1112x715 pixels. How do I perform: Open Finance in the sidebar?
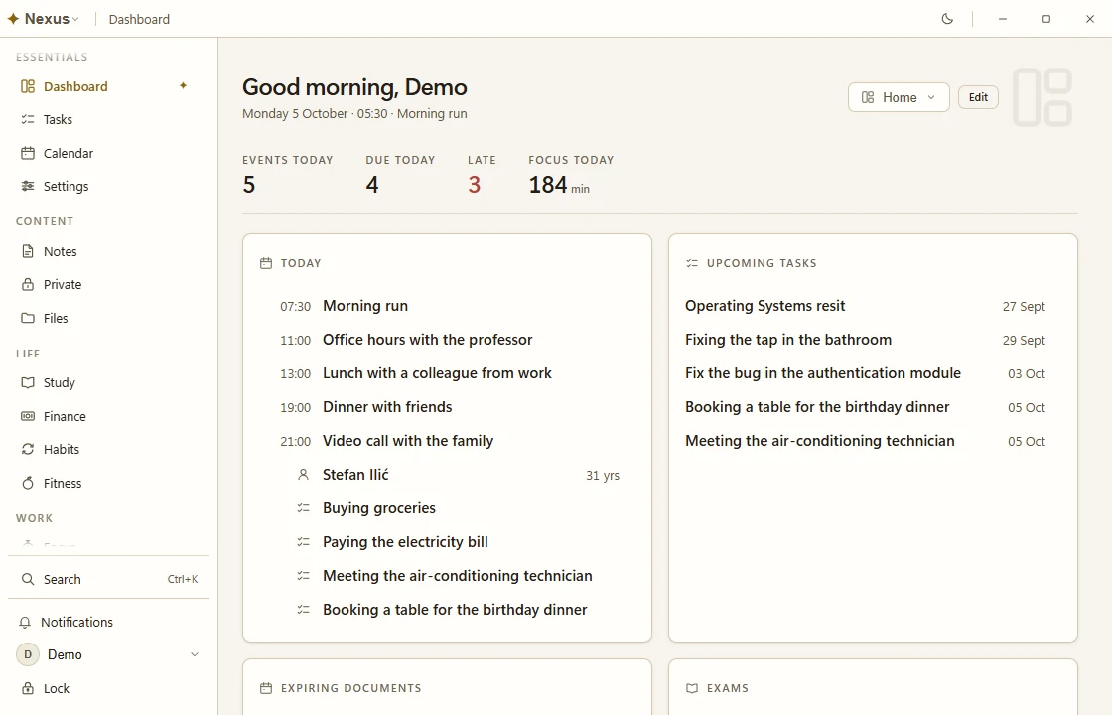click(x=108, y=416)
